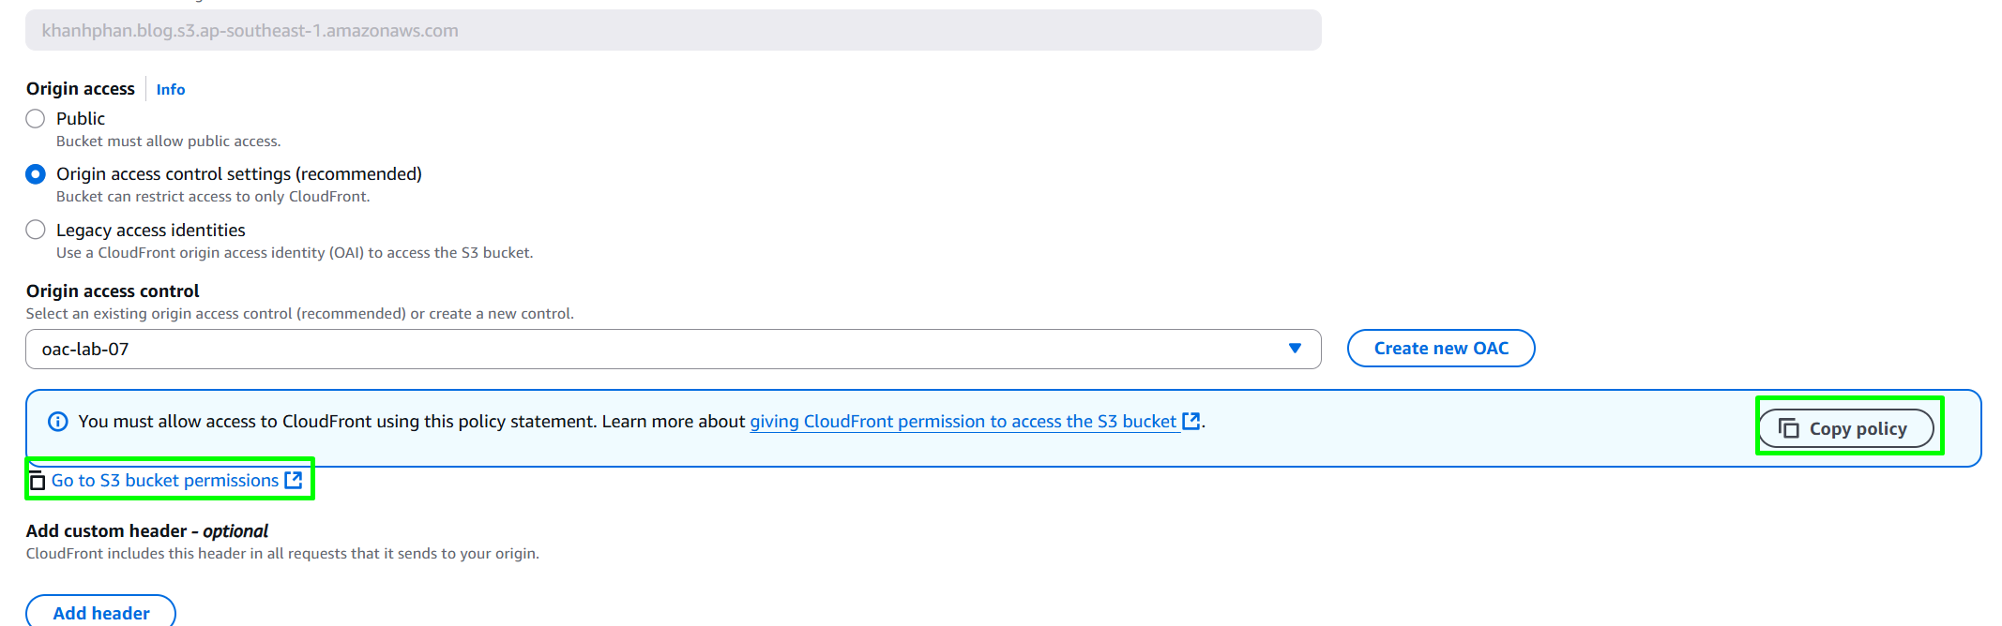
Task: Select Origin access control settings (recommended) option
Action: (x=36, y=174)
